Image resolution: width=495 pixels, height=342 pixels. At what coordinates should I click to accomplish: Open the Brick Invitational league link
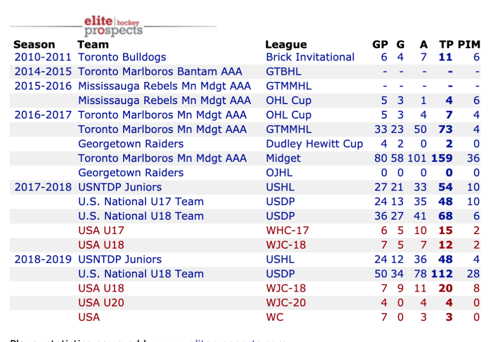coord(310,57)
